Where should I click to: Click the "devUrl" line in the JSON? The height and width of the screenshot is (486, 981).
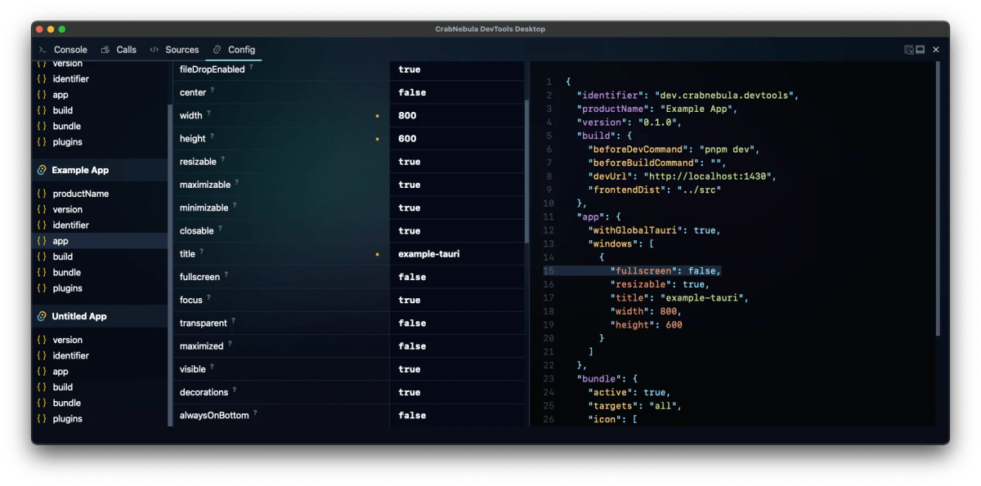[682, 176]
